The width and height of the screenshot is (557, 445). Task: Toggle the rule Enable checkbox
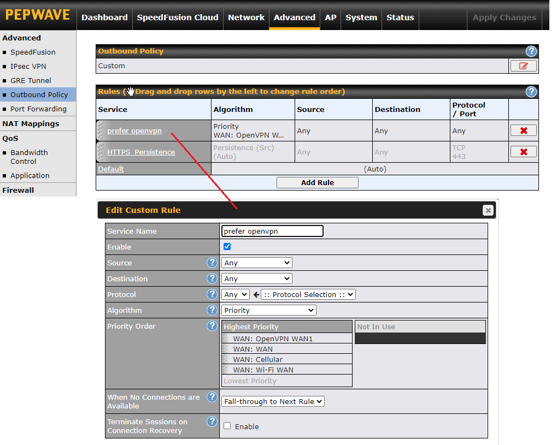click(x=227, y=247)
